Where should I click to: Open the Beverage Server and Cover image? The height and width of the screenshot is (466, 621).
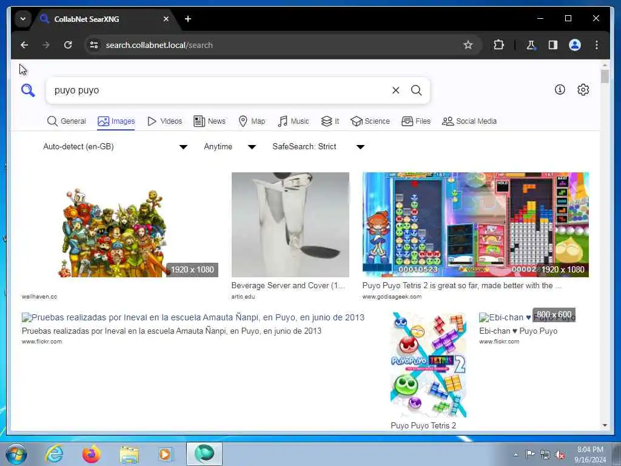pos(290,225)
